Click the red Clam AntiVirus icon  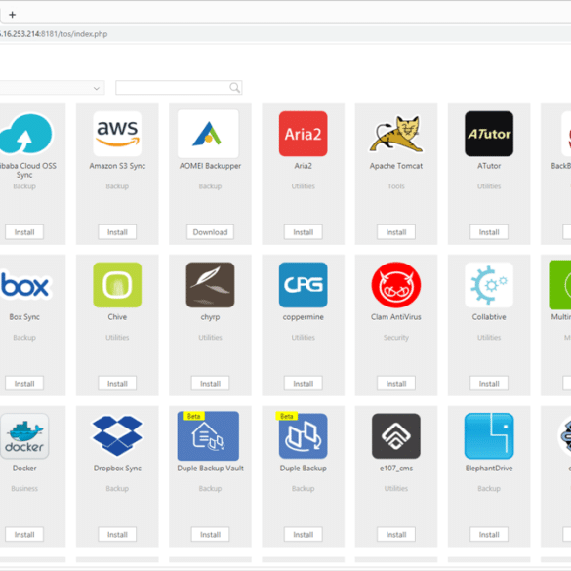[x=396, y=285]
